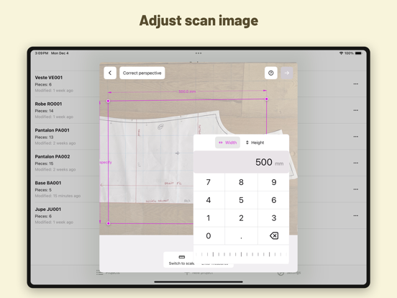
Task: Open the New project tab
Action: [199, 273]
